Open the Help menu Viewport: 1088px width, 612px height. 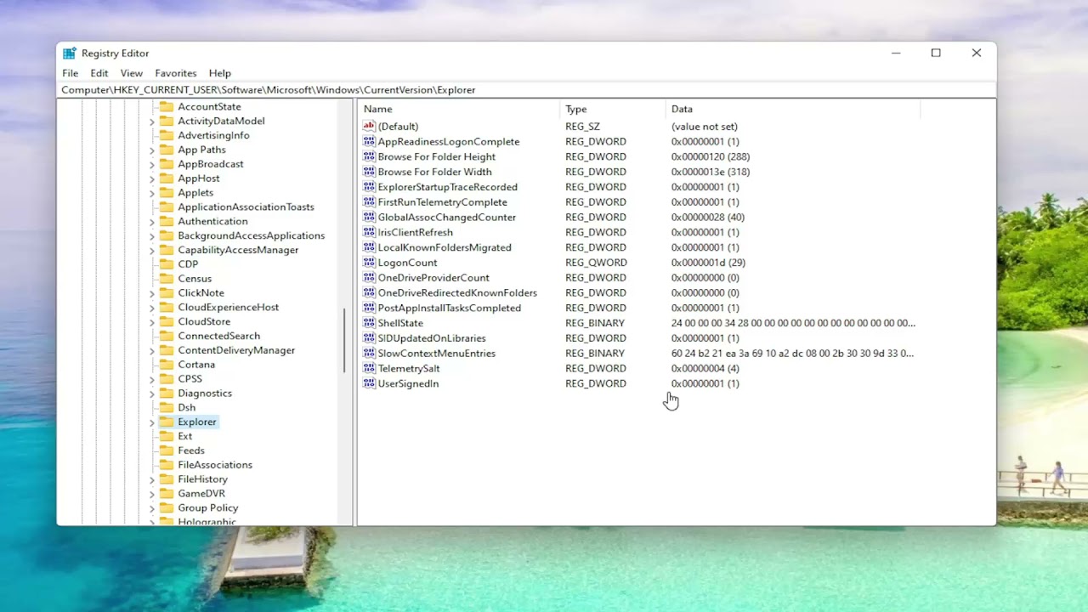(220, 73)
